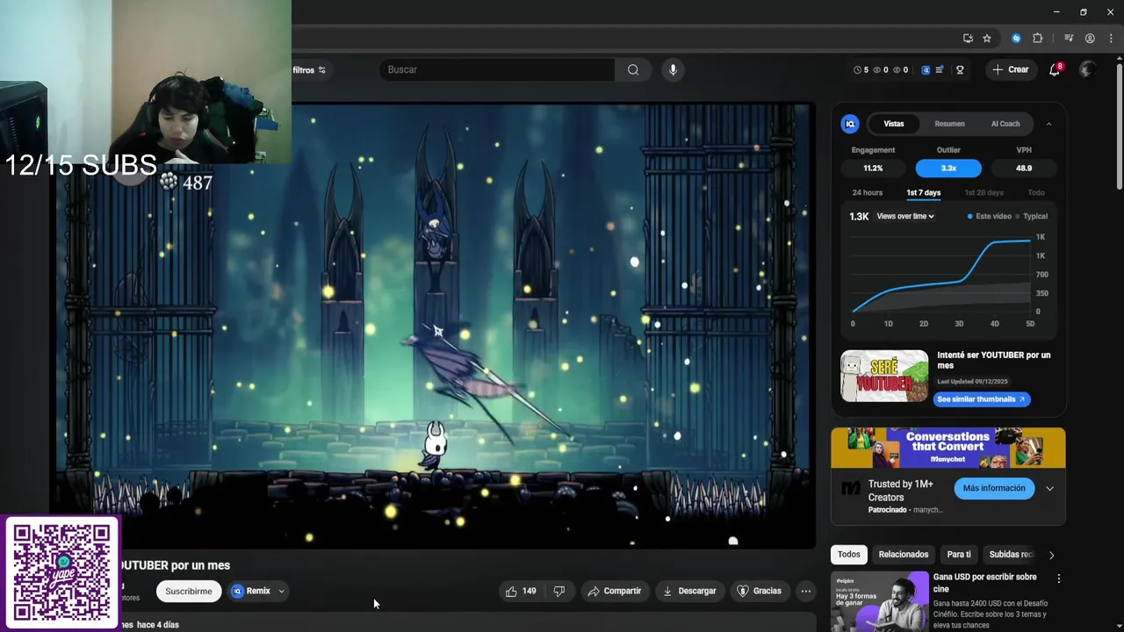Screen dimensions: 1124x632
Task: Click the vidIQ trophy icon
Action: pos(960,69)
